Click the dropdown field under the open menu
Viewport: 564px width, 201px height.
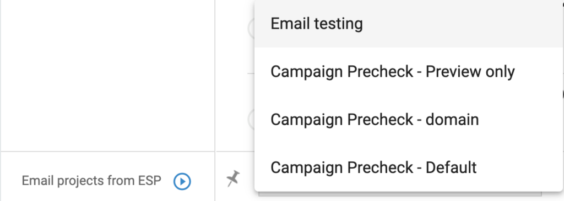tap(400, 194)
